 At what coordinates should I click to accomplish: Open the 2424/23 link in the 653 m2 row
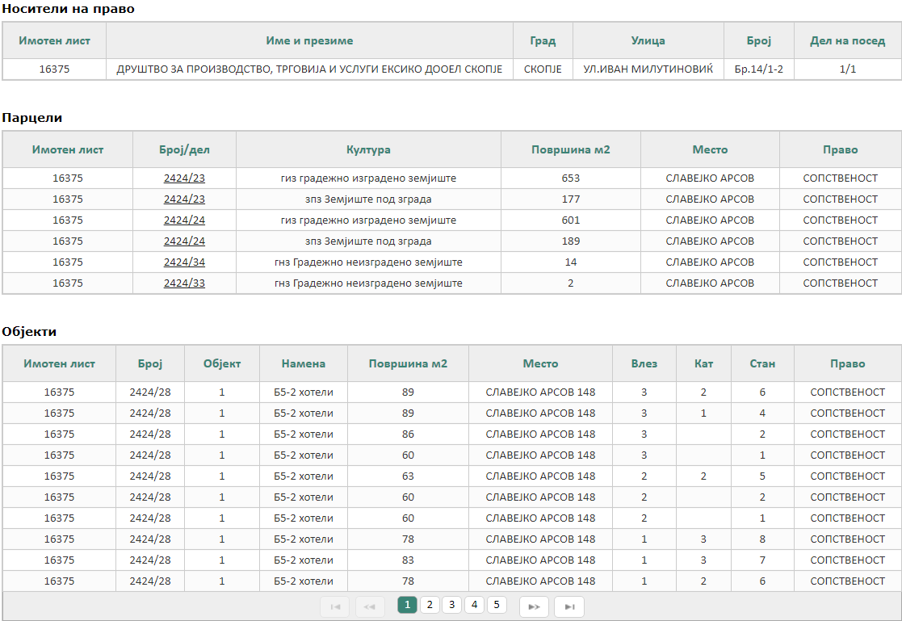[x=184, y=178]
